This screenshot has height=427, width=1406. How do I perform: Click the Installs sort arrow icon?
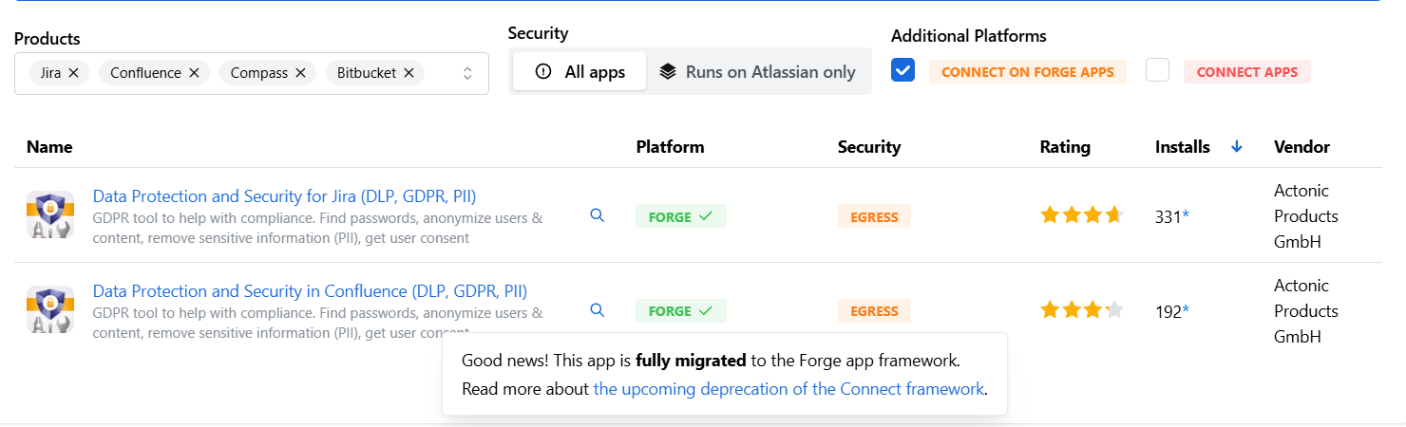click(x=1236, y=147)
